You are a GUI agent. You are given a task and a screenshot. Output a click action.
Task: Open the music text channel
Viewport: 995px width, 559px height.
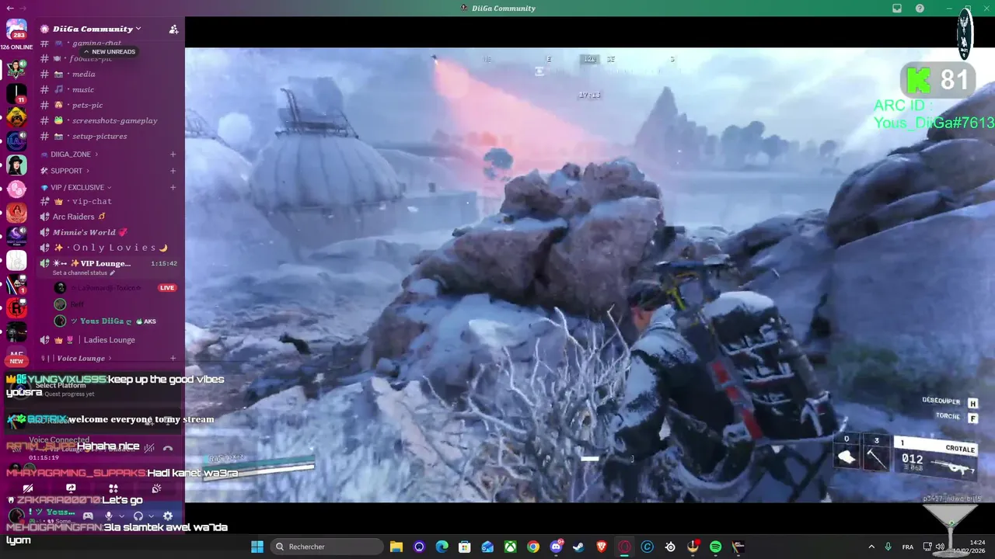tap(108, 89)
